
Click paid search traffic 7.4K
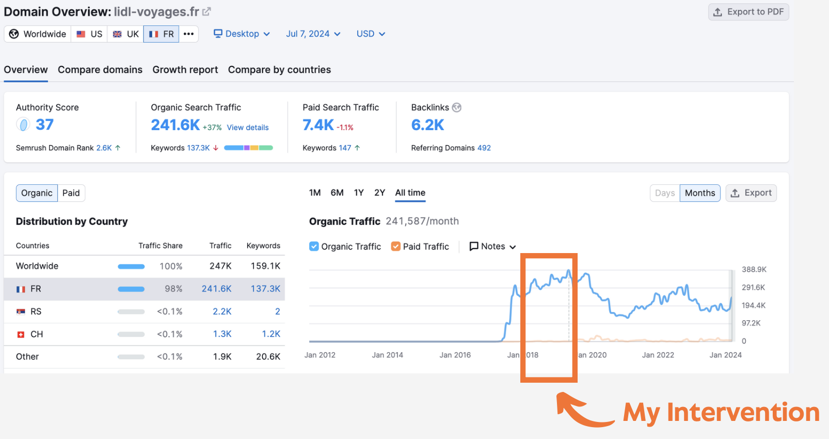(x=318, y=125)
